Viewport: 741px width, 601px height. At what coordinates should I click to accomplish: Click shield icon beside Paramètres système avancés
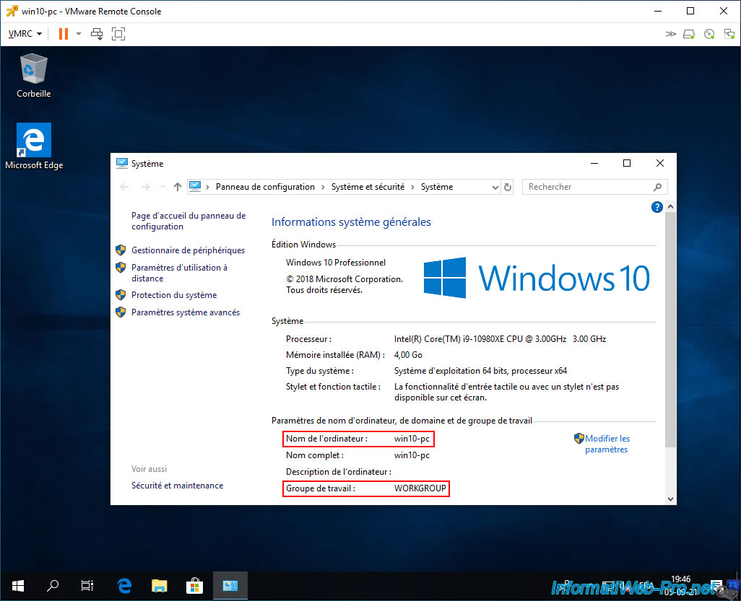[121, 312]
